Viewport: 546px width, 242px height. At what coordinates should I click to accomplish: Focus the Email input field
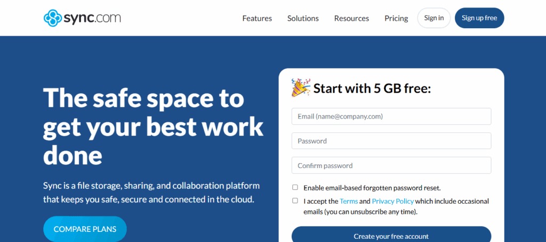(391, 116)
